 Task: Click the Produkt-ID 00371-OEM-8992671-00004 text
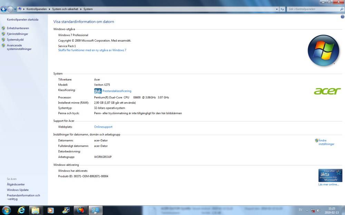pos(83,176)
